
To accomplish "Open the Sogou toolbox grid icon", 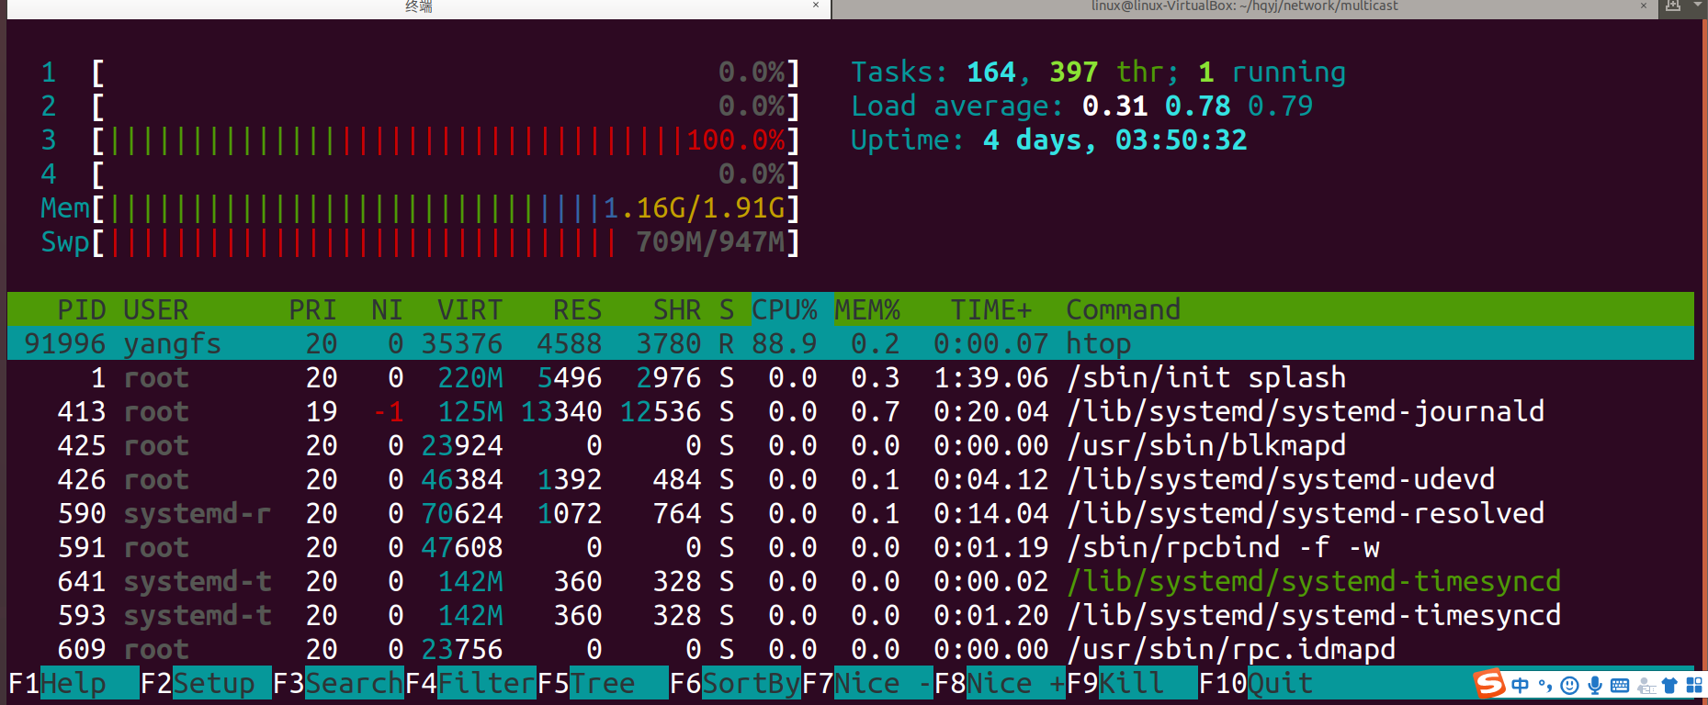I will (1694, 685).
